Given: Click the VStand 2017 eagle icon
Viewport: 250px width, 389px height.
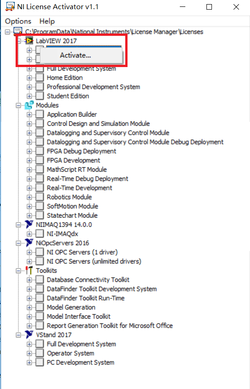Looking at the screenshot, I should click(x=29, y=334).
